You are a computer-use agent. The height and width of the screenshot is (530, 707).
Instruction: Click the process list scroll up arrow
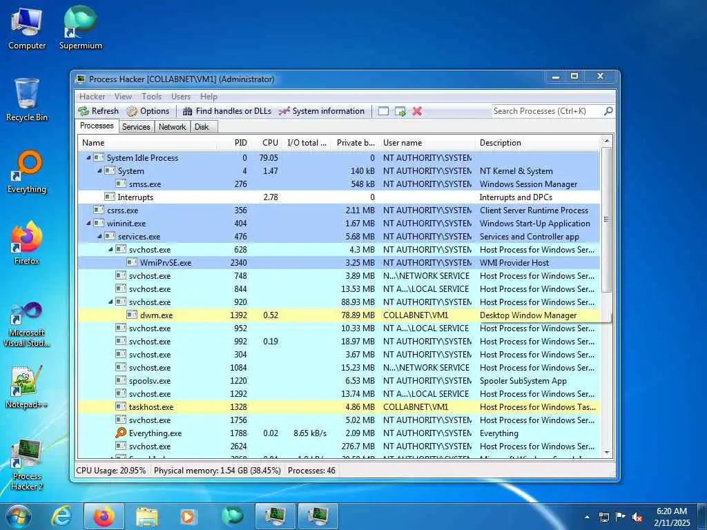607,141
